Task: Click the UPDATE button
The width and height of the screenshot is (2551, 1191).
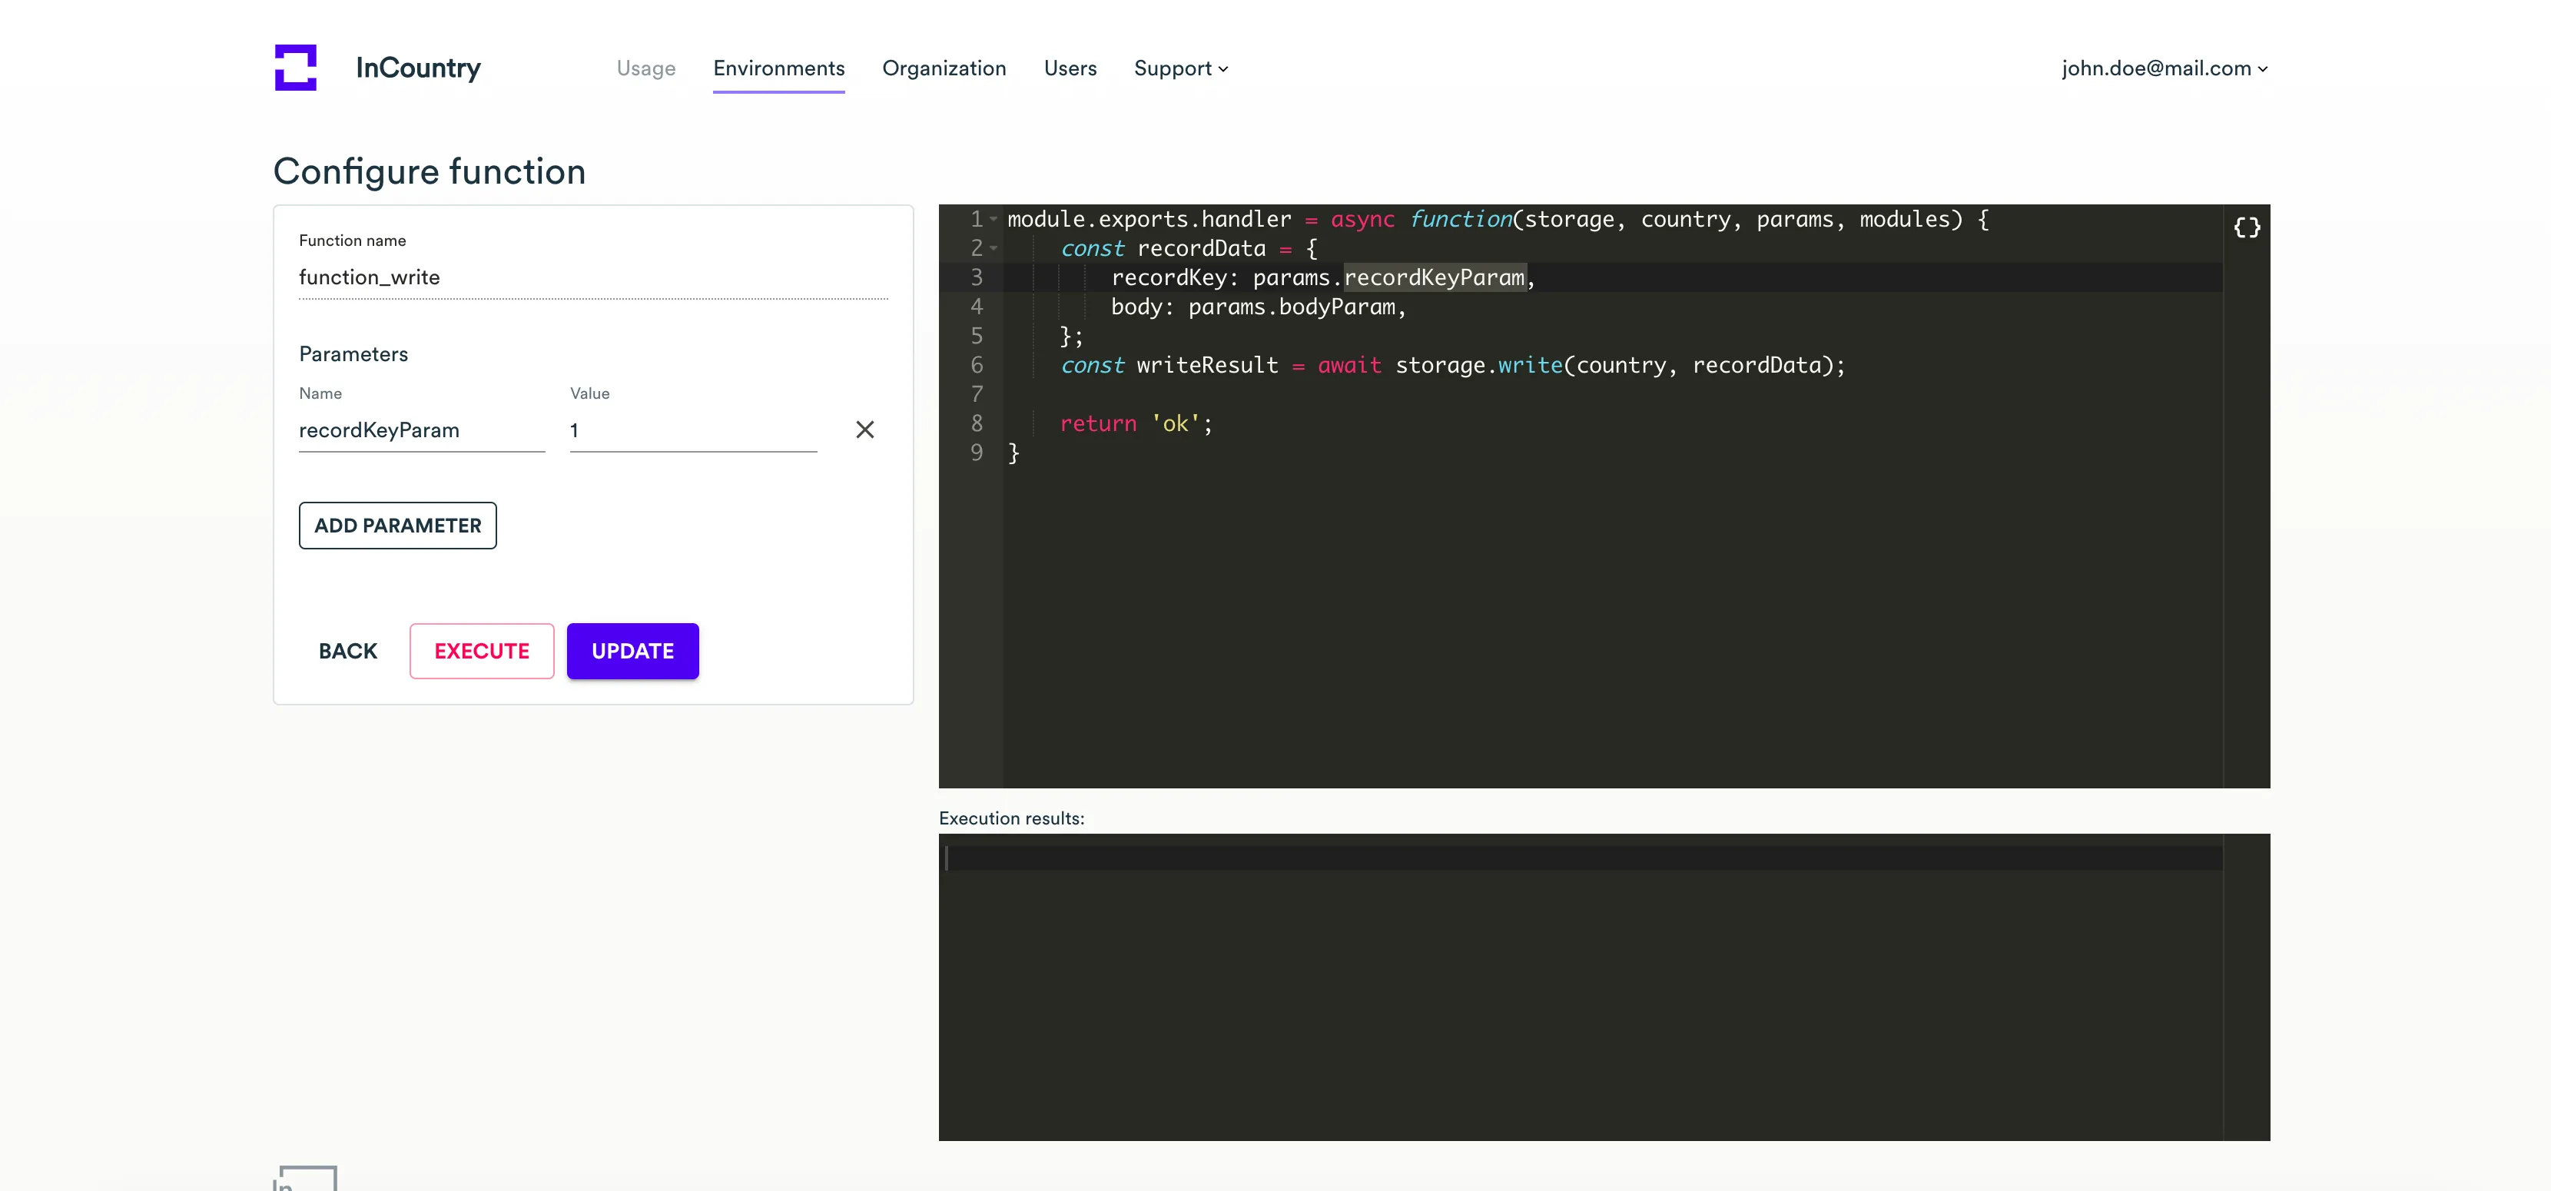Action: point(632,651)
